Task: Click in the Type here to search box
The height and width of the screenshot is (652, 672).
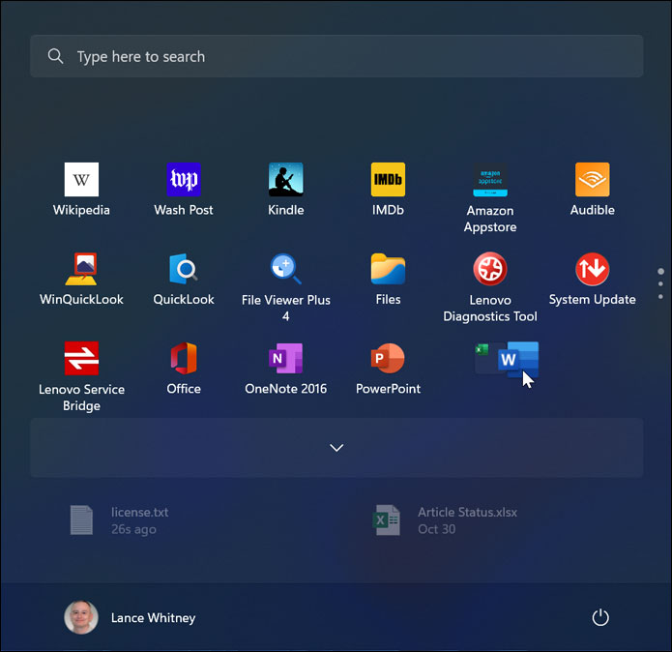Action: [x=336, y=56]
